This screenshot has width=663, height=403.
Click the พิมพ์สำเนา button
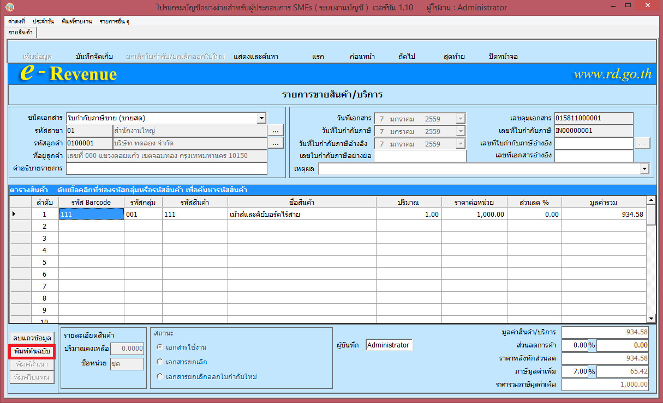pyautogui.click(x=32, y=364)
